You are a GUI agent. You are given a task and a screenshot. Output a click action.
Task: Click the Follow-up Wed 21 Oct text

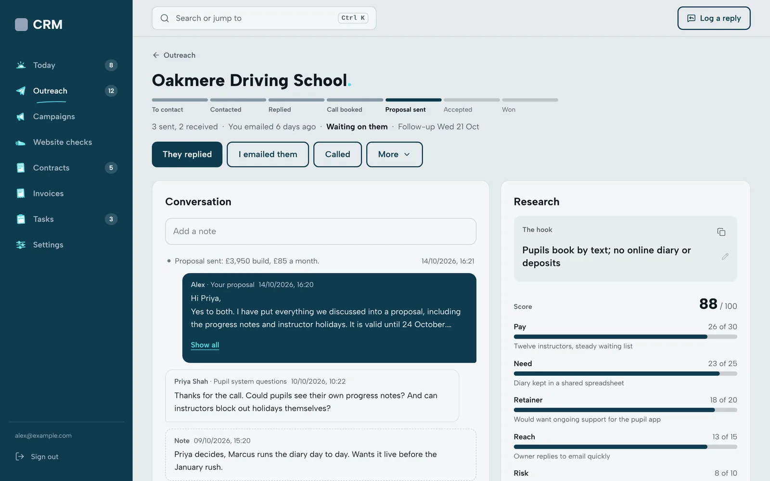(x=438, y=127)
